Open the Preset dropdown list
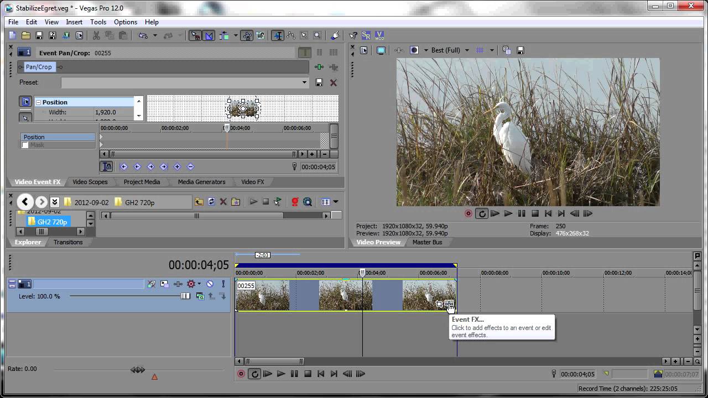The width and height of the screenshot is (708, 398). (304, 82)
